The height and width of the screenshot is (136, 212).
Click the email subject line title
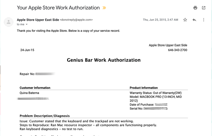[58, 8]
